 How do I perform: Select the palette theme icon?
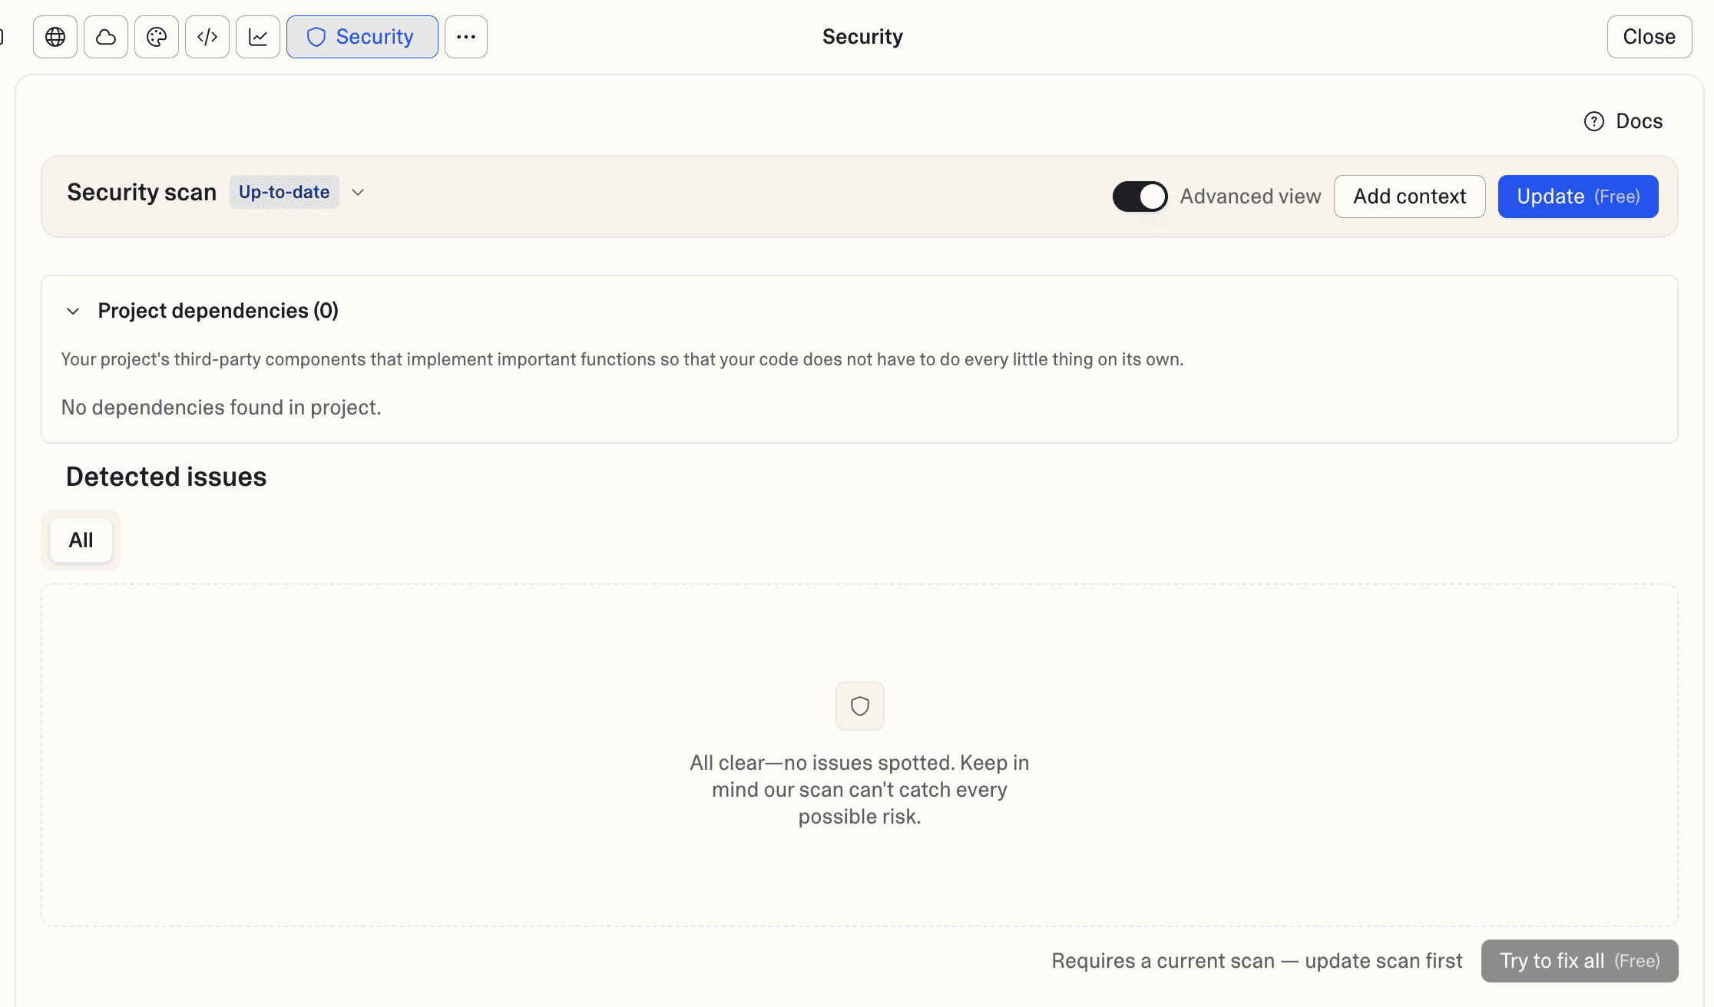tap(156, 36)
